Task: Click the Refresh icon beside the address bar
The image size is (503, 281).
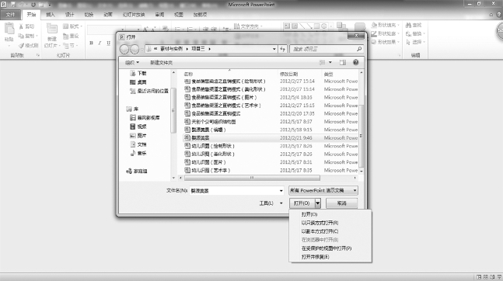Action: [283, 49]
